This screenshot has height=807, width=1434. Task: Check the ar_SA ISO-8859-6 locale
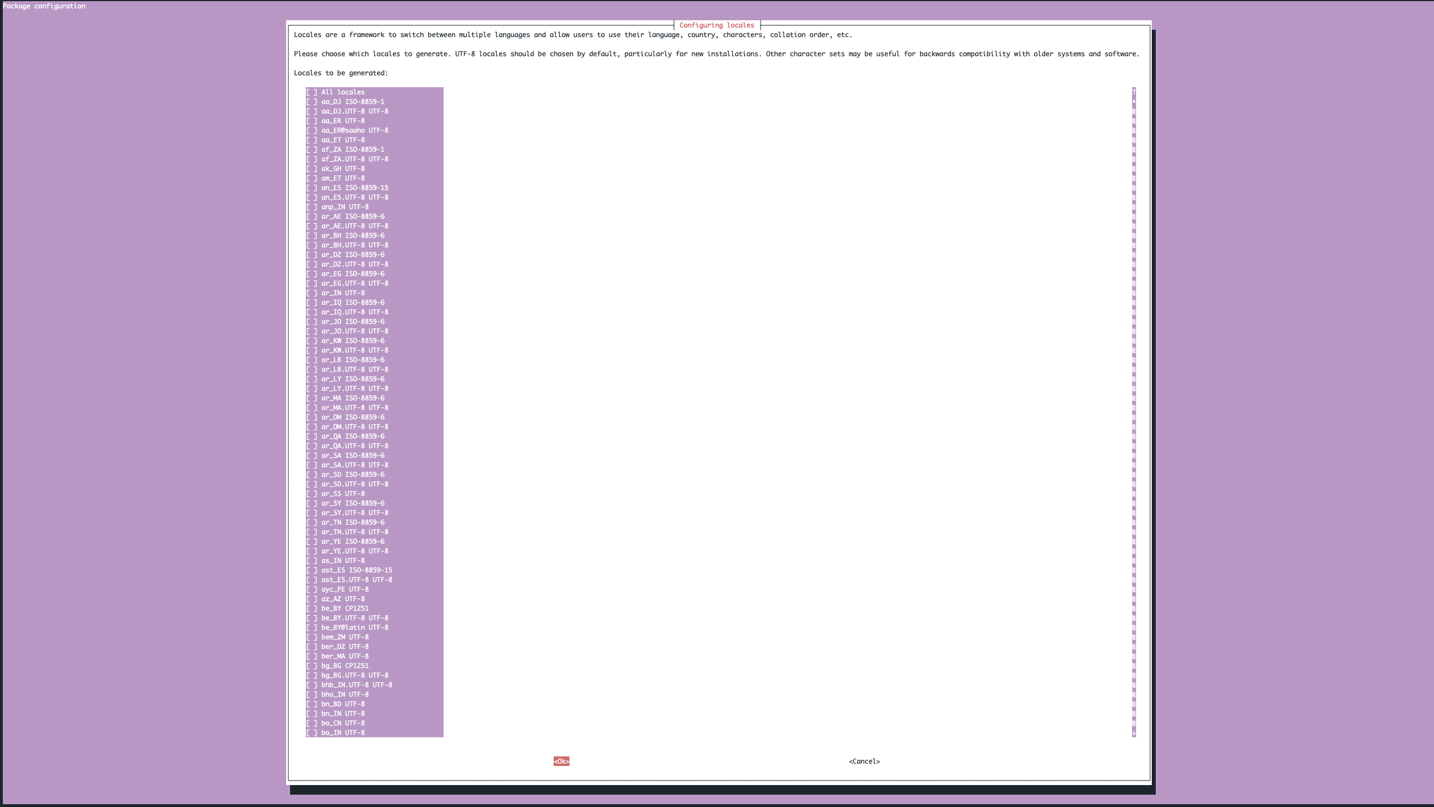point(312,456)
